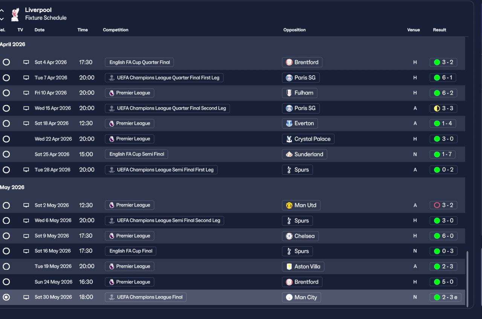Open Premier League button in Brentford row
This screenshot has width=482, height=319.
click(x=130, y=282)
